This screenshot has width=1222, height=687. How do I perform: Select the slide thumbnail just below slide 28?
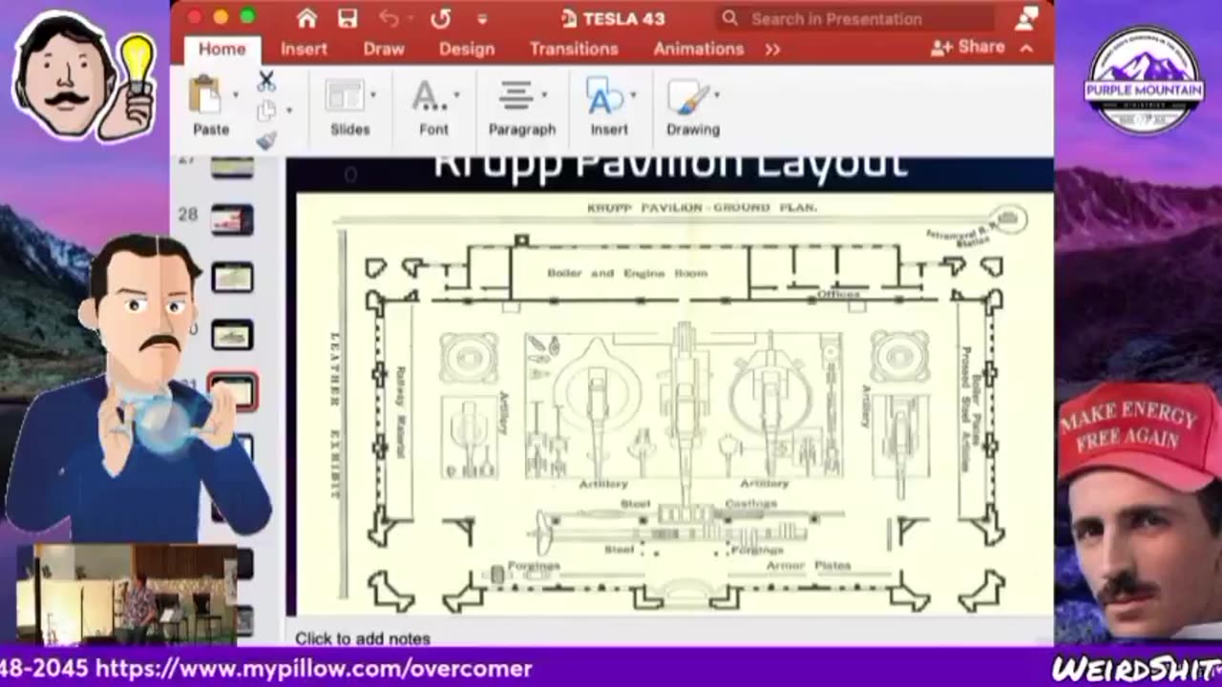tap(232, 278)
